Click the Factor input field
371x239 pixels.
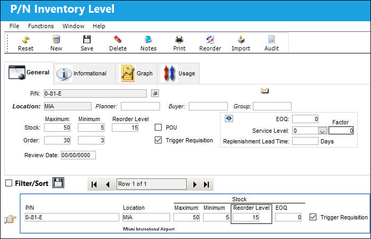tap(341, 131)
